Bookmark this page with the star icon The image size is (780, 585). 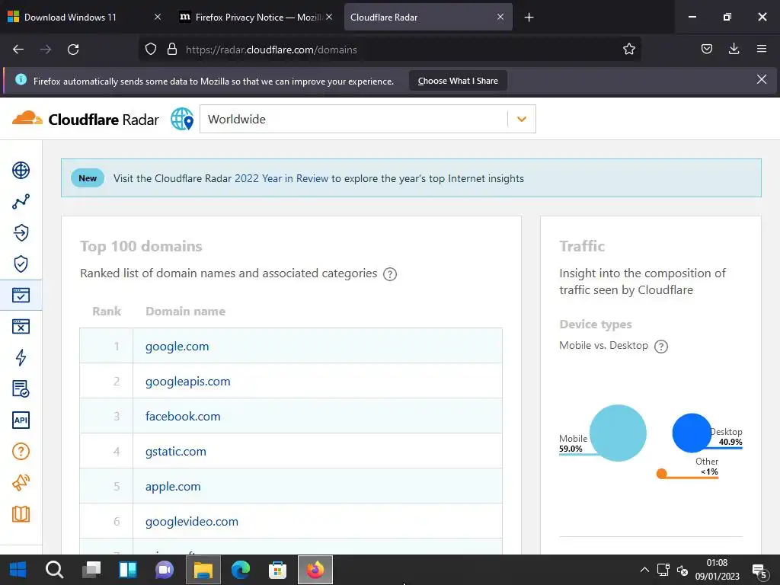click(x=628, y=49)
